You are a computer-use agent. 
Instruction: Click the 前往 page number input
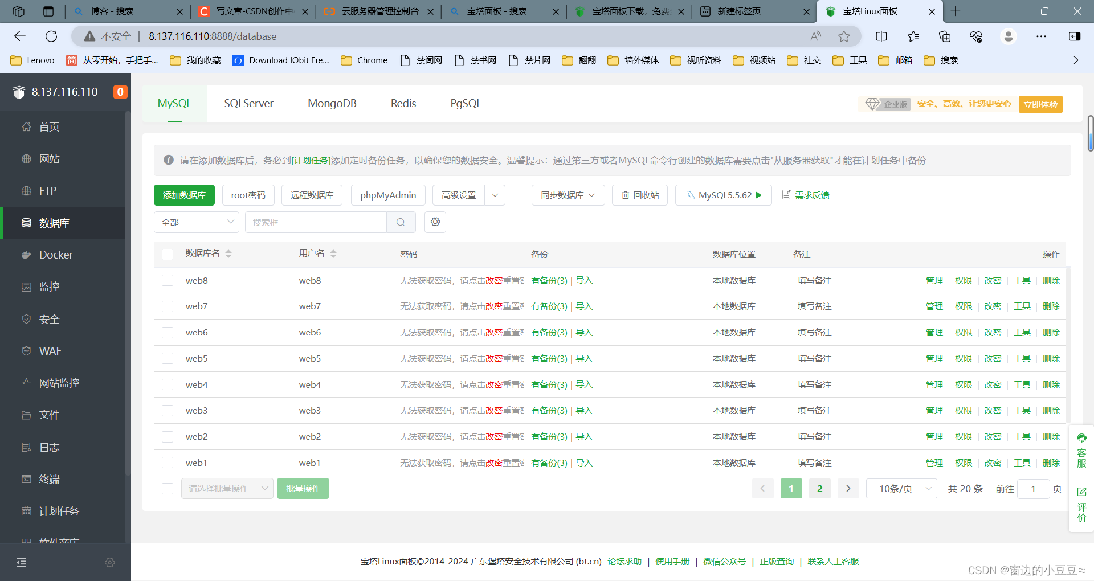click(1033, 489)
